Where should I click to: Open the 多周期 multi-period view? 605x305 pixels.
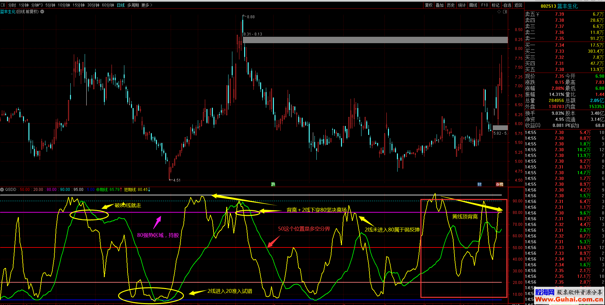click(133, 5)
